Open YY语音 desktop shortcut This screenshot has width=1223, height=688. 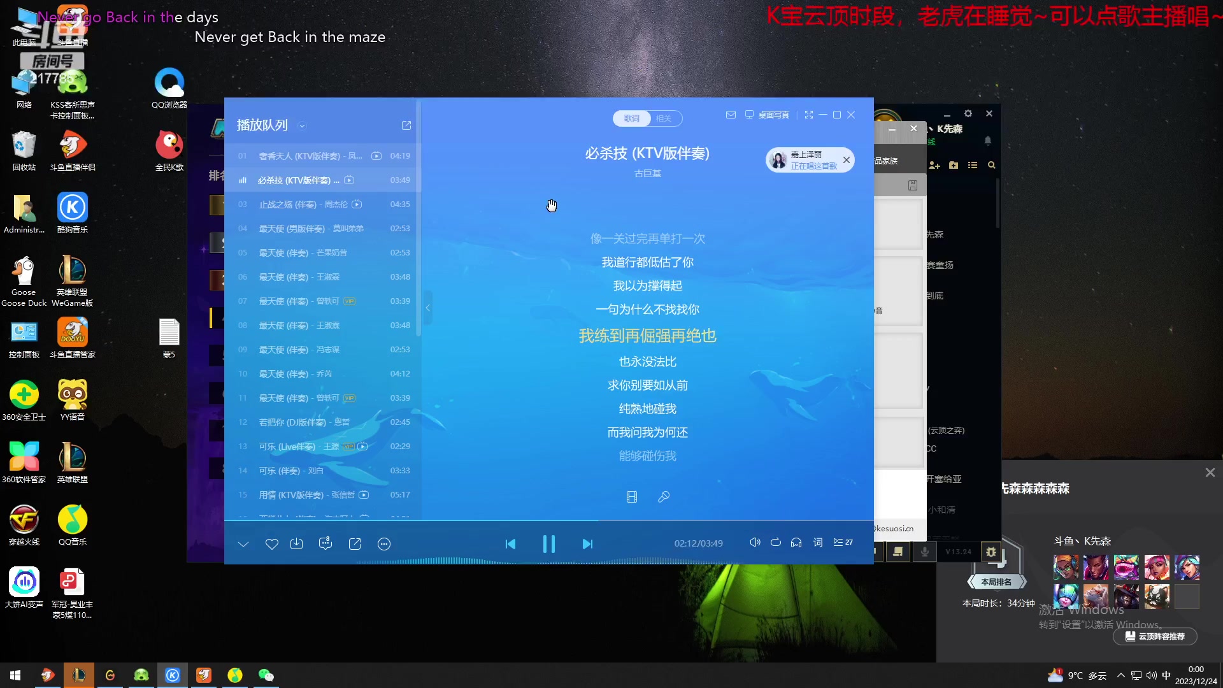[x=73, y=401]
